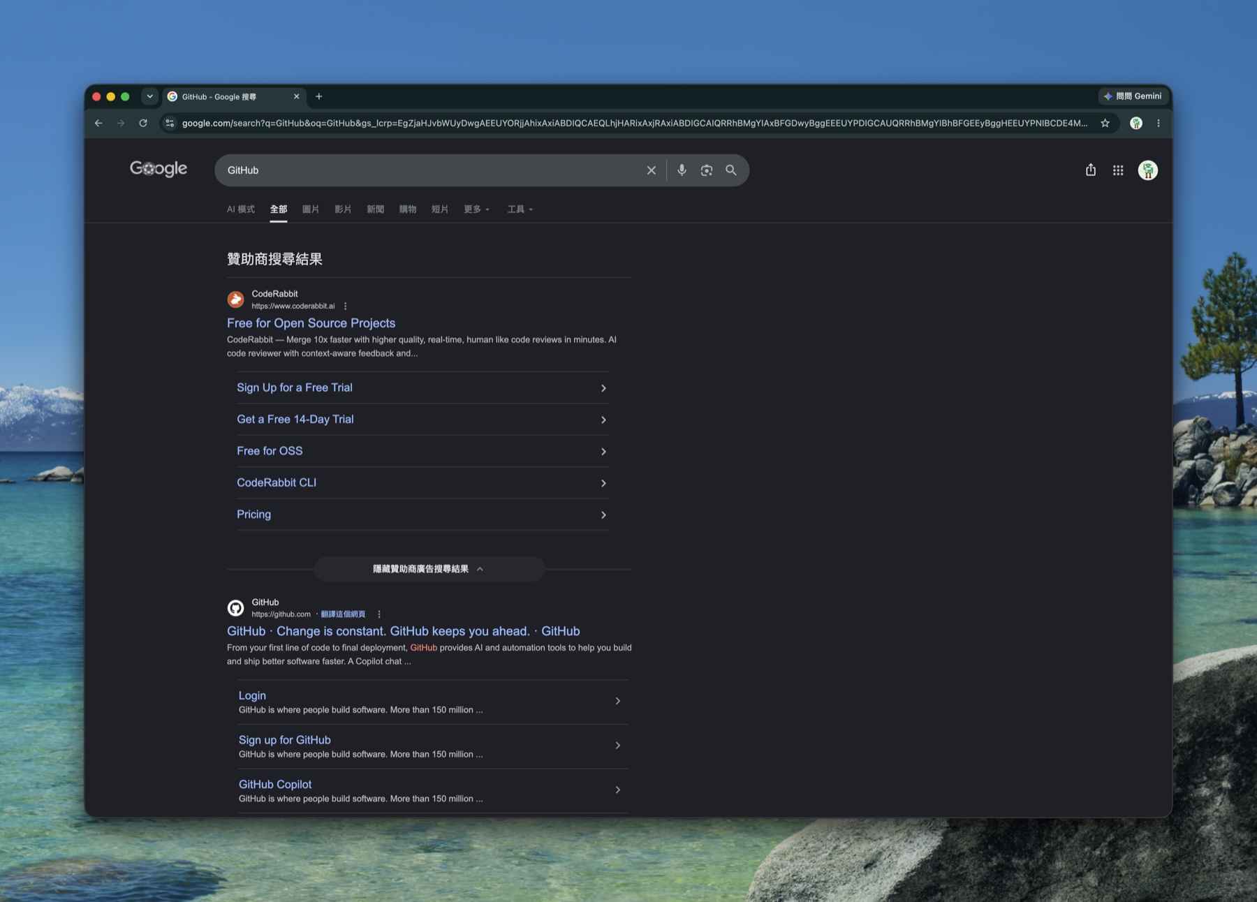Search by image with the lens icon
Viewport: 1257px width, 902px height.
click(707, 170)
